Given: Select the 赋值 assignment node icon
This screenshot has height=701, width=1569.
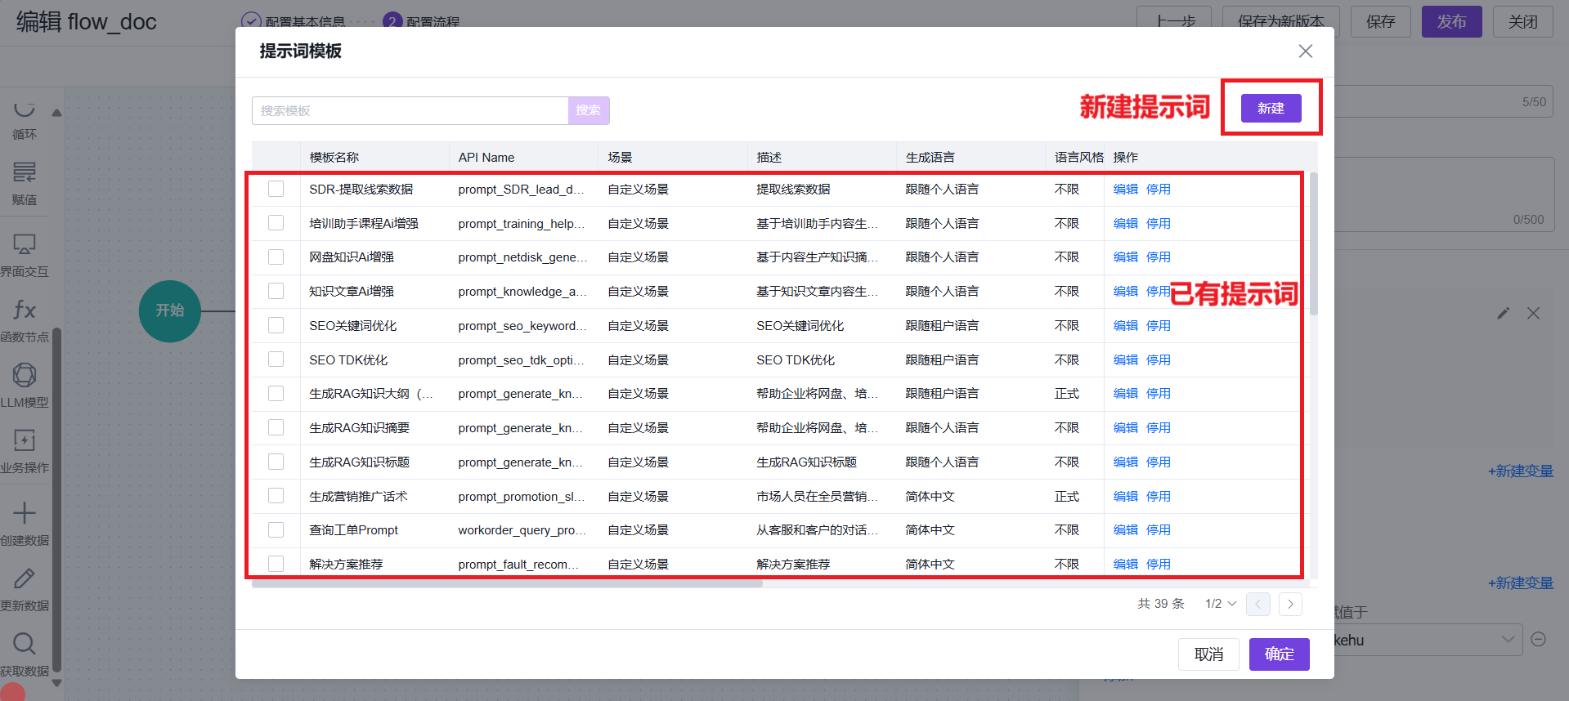Looking at the screenshot, I should pyautogui.click(x=25, y=172).
